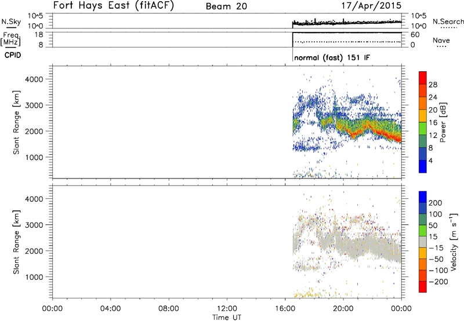The height and width of the screenshot is (321, 464).
Task: Click the 'Nave' legend label
Action: click(x=441, y=40)
